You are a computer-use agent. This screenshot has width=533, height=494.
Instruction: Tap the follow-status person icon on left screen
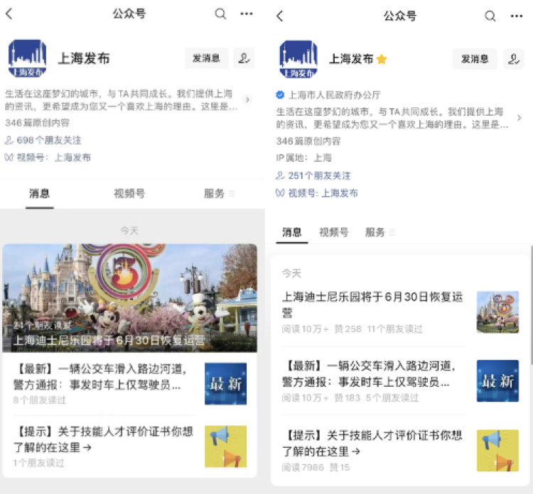[244, 58]
